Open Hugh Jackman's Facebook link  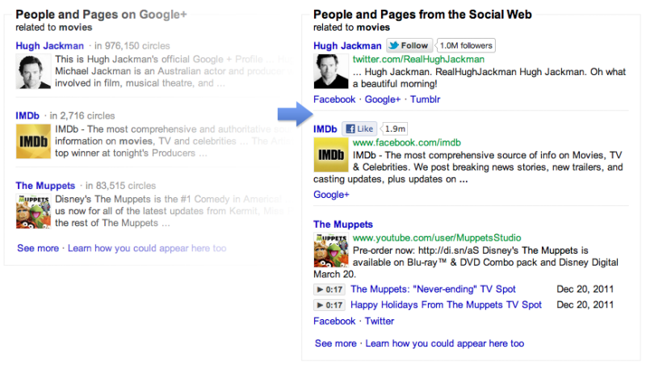point(333,99)
